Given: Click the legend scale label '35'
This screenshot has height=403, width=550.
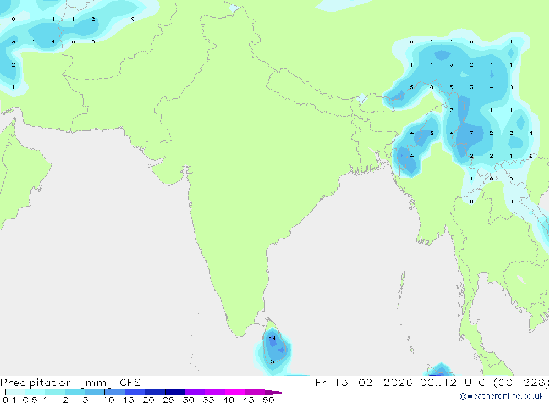Looking at the screenshot, I should 208,400.
